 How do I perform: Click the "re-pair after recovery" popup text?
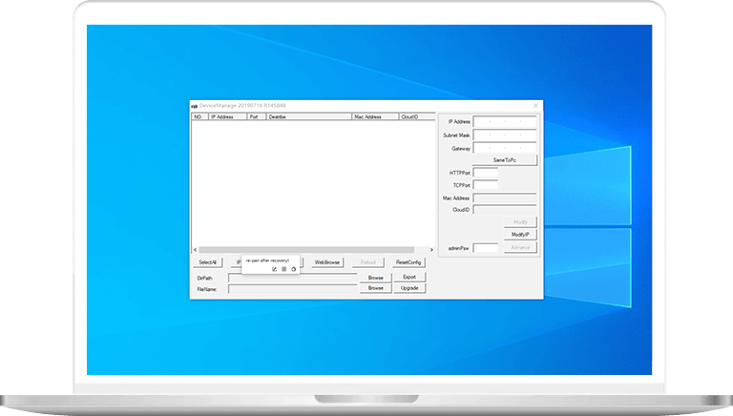tap(267, 260)
